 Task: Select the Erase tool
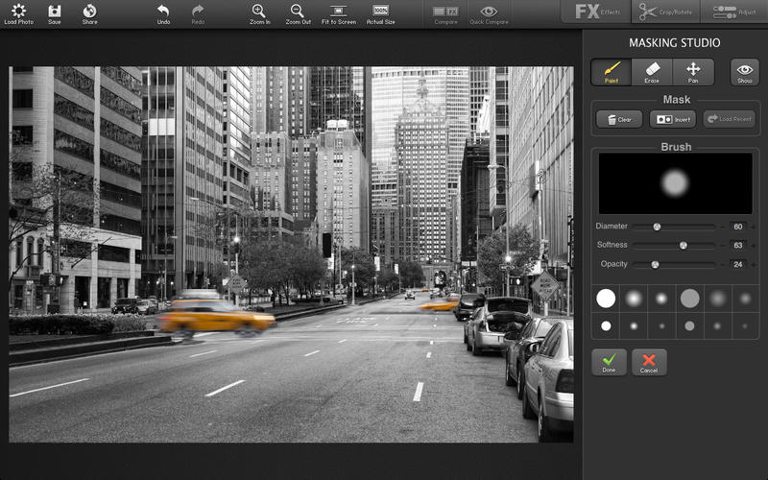(x=652, y=72)
